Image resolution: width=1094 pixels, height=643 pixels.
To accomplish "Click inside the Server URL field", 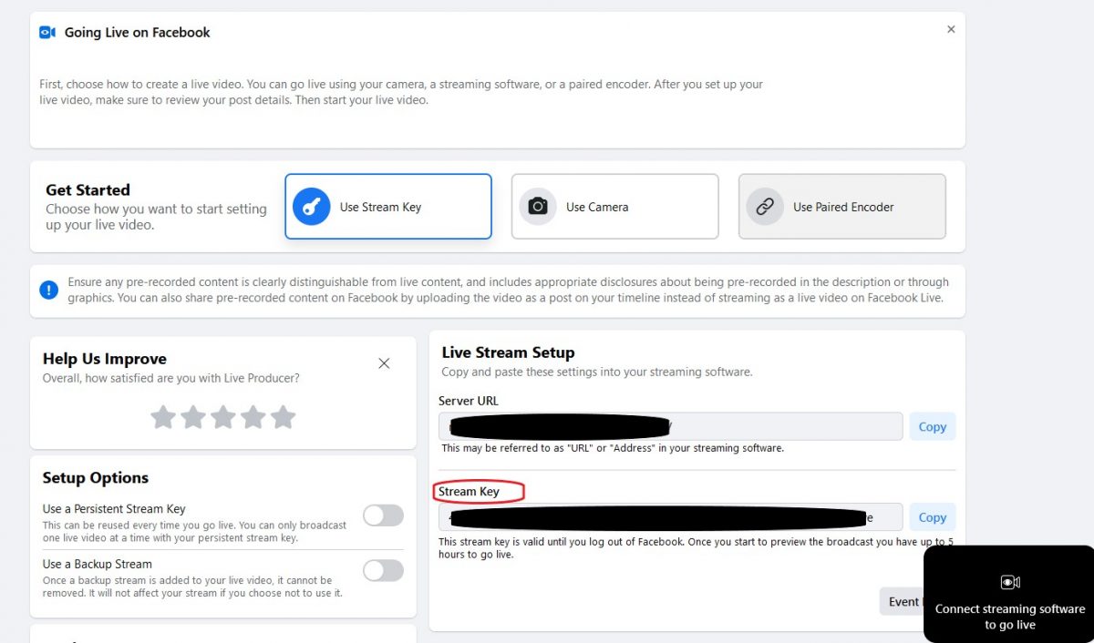I will coord(670,425).
